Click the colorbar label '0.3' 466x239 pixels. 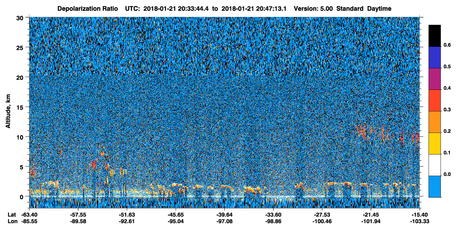tap(447, 110)
